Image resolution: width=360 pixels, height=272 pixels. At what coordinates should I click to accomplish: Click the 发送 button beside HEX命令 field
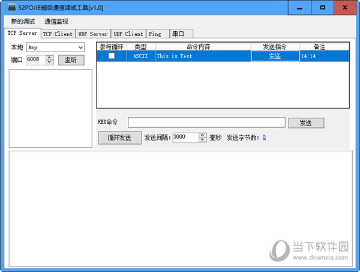[306, 123]
